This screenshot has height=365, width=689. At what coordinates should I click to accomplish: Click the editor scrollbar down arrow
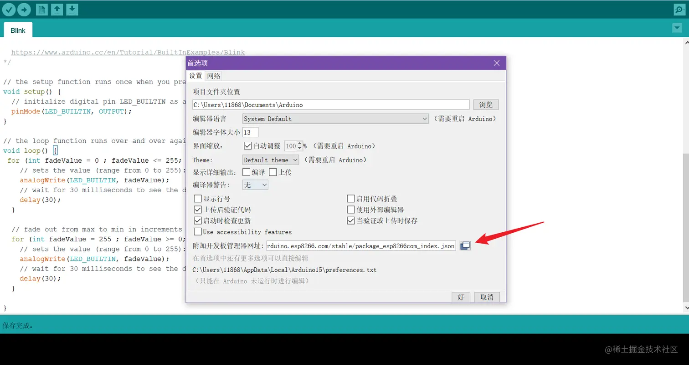pyautogui.click(x=685, y=308)
